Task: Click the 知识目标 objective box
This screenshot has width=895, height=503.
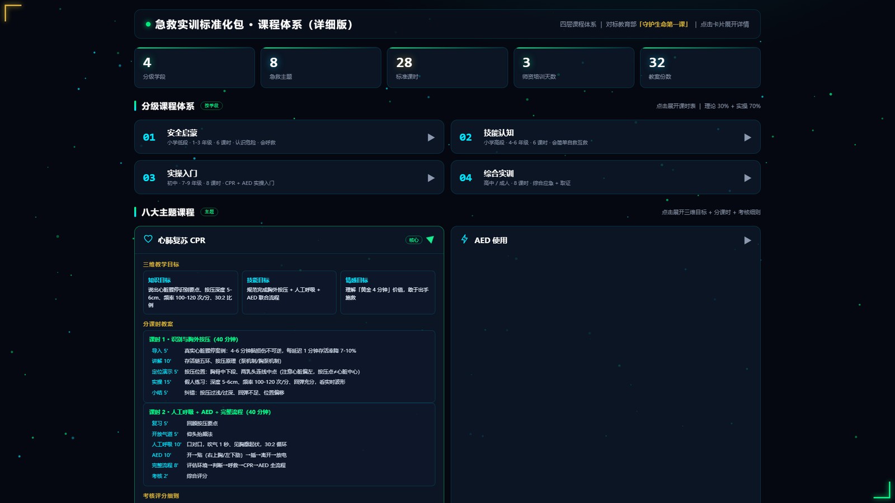Action: tap(190, 293)
